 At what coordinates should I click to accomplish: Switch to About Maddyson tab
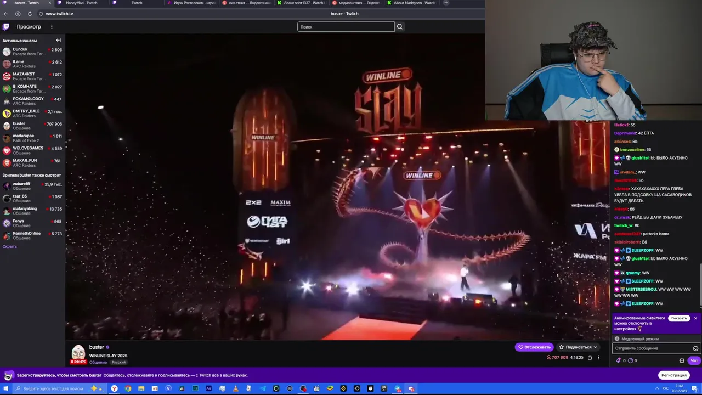410,3
